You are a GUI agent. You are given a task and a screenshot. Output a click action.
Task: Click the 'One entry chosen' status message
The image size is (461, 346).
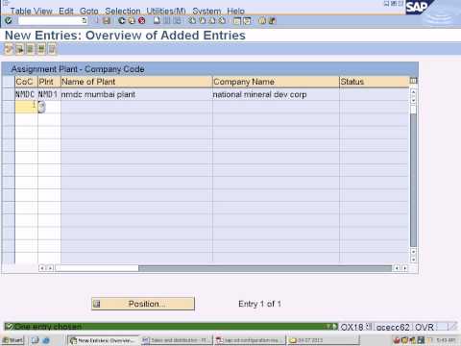[48, 327]
